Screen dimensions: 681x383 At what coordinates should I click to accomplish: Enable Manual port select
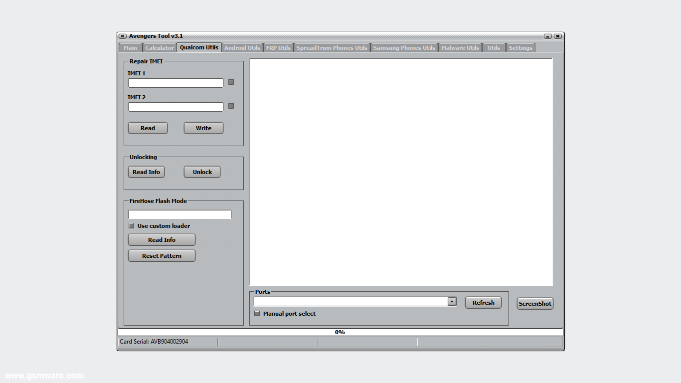click(x=257, y=313)
